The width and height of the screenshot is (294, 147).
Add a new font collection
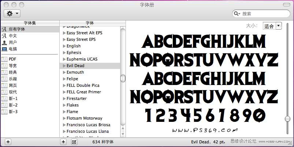[8, 142]
